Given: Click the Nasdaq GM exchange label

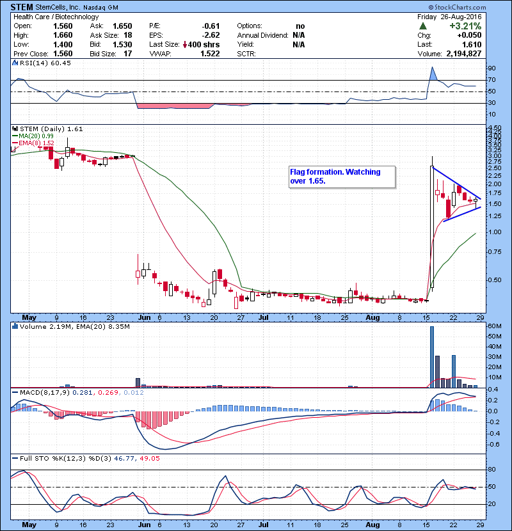Looking at the screenshot, I should [100, 8].
